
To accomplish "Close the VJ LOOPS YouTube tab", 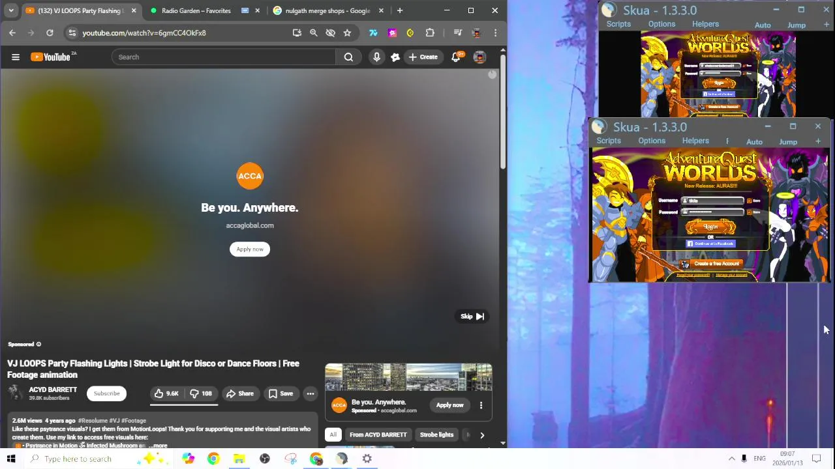I will coord(134,10).
